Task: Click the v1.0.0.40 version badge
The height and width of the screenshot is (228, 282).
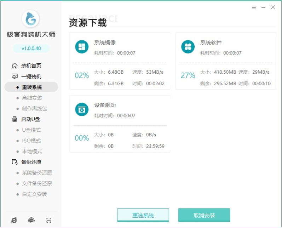Action: (31, 48)
